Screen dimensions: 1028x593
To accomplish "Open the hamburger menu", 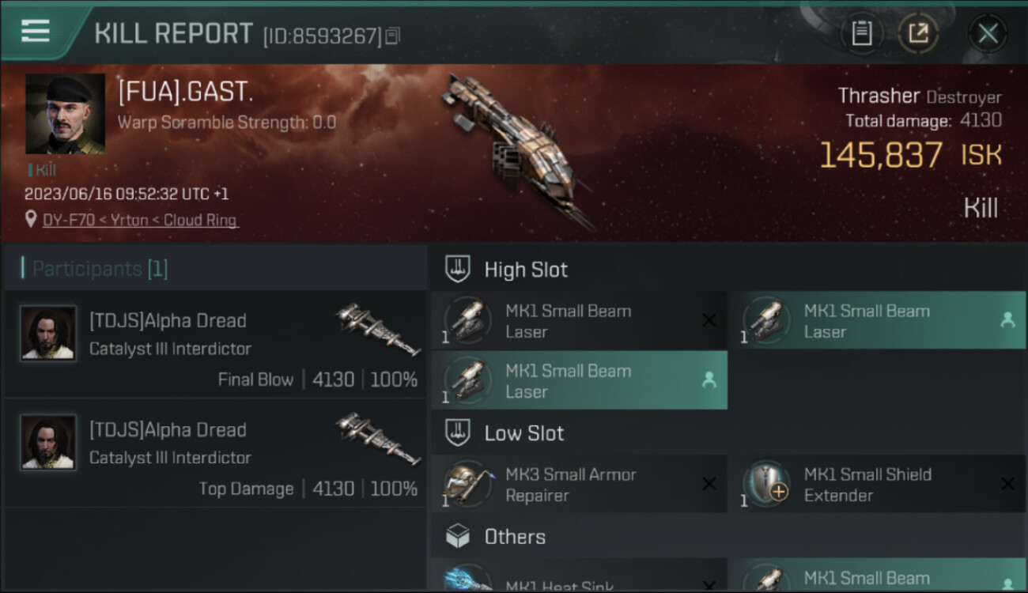I will tap(36, 31).
